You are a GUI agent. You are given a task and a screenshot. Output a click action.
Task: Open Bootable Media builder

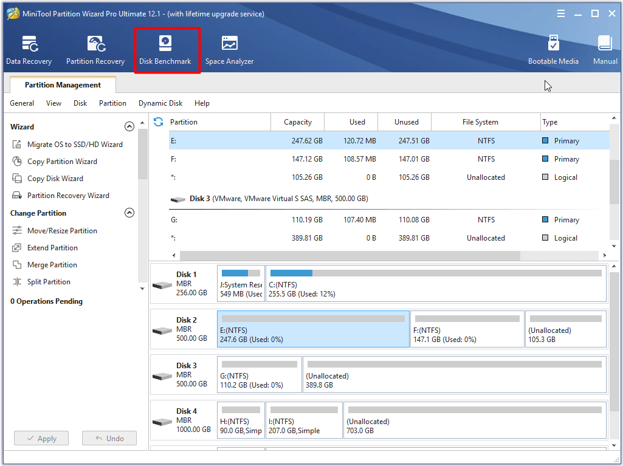[x=553, y=50]
